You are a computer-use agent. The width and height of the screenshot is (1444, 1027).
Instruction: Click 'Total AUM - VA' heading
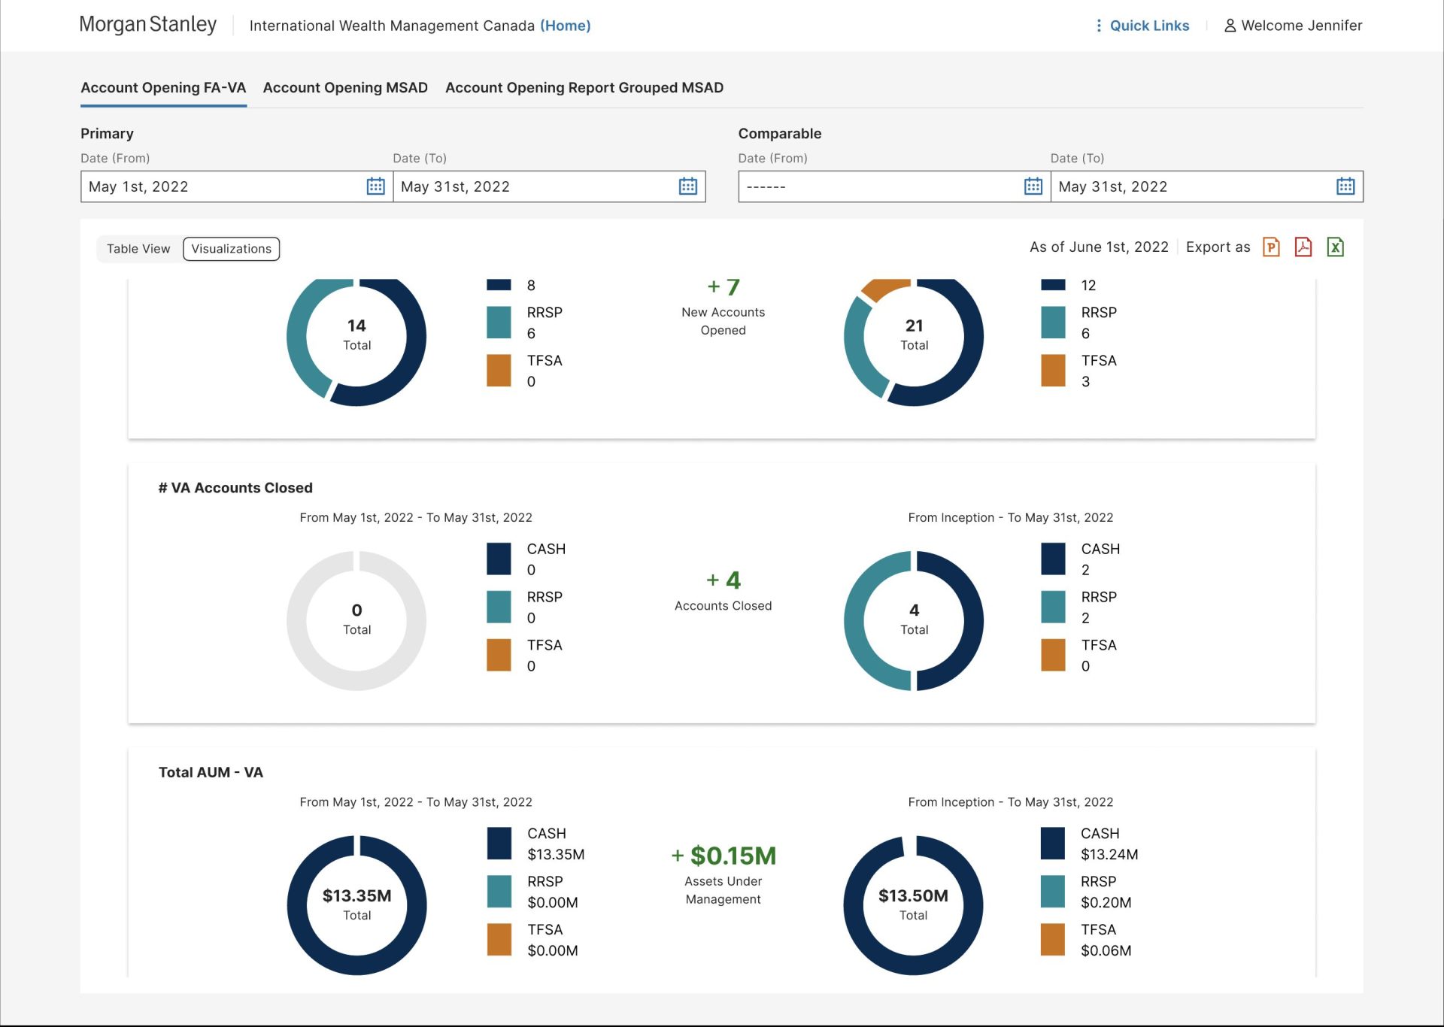click(211, 772)
